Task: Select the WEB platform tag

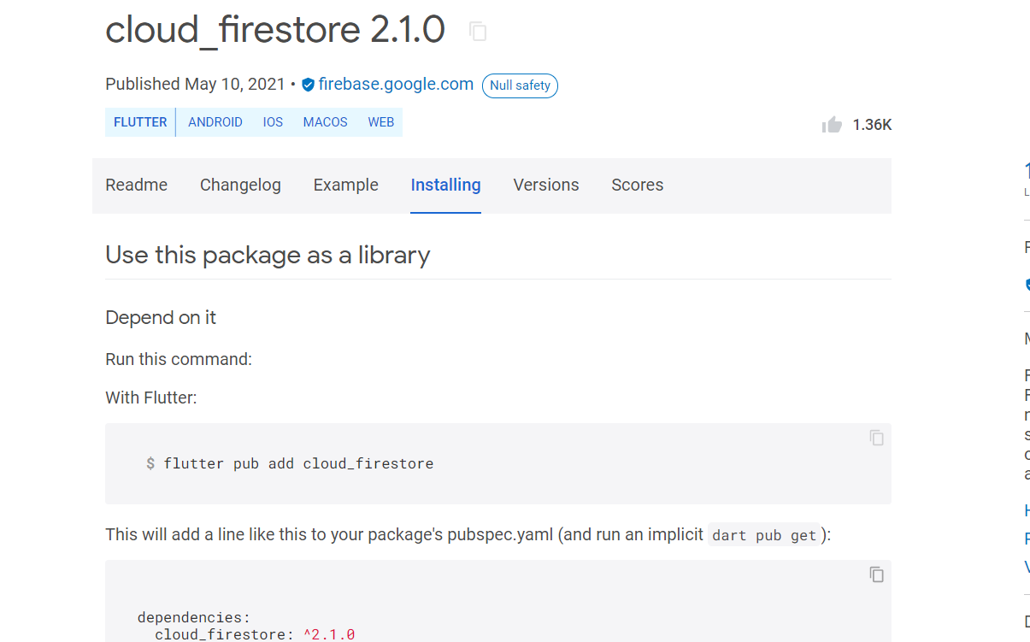Action: (x=381, y=122)
